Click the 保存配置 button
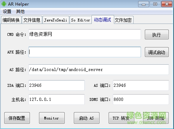Image resolution: width=174 pixels, height=129 pixels. click(x=17, y=118)
